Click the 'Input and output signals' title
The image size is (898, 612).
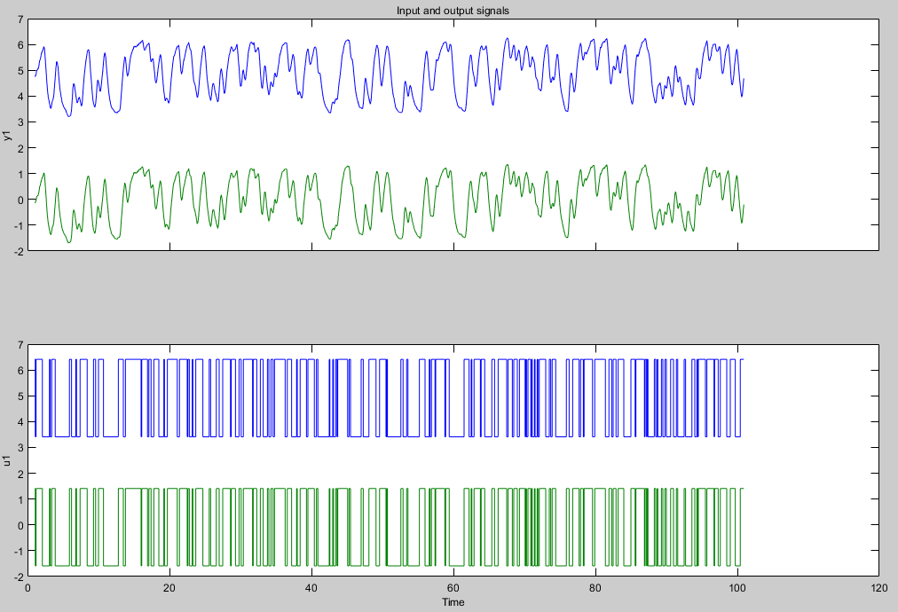(x=453, y=10)
